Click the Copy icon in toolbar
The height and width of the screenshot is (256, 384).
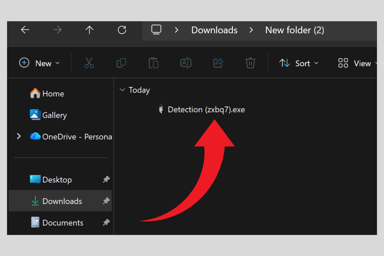tap(121, 63)
